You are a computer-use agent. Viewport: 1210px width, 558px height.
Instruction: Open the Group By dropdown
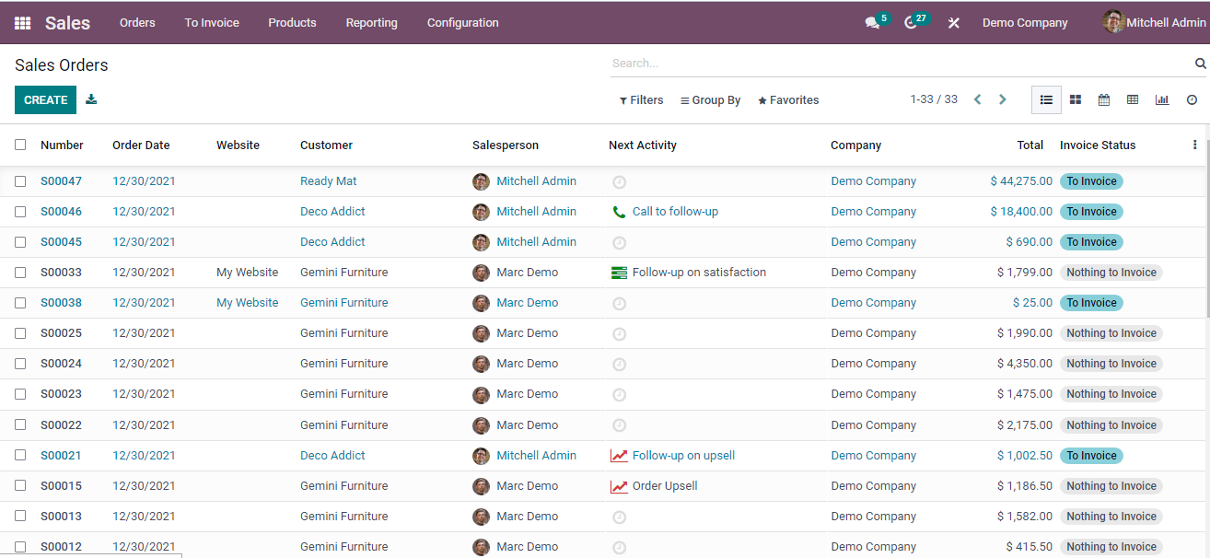point(709,99)
